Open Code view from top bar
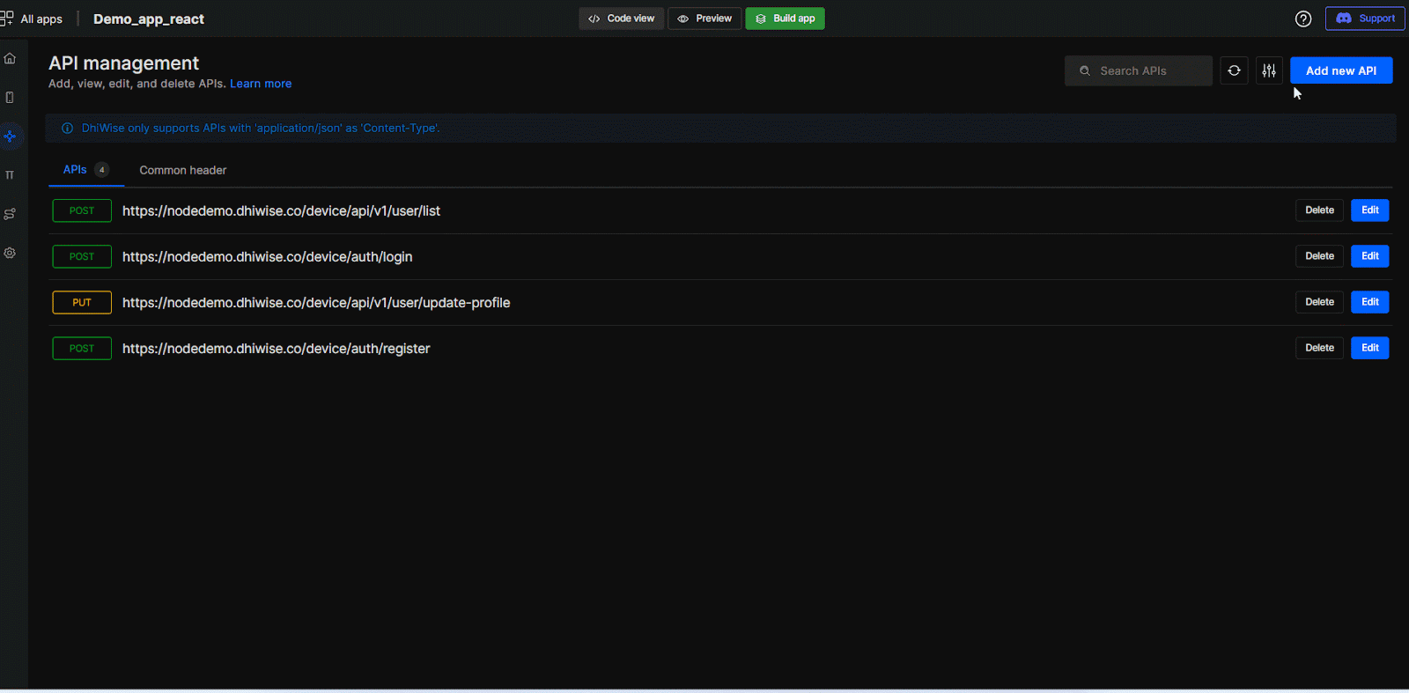 (622, 18)
